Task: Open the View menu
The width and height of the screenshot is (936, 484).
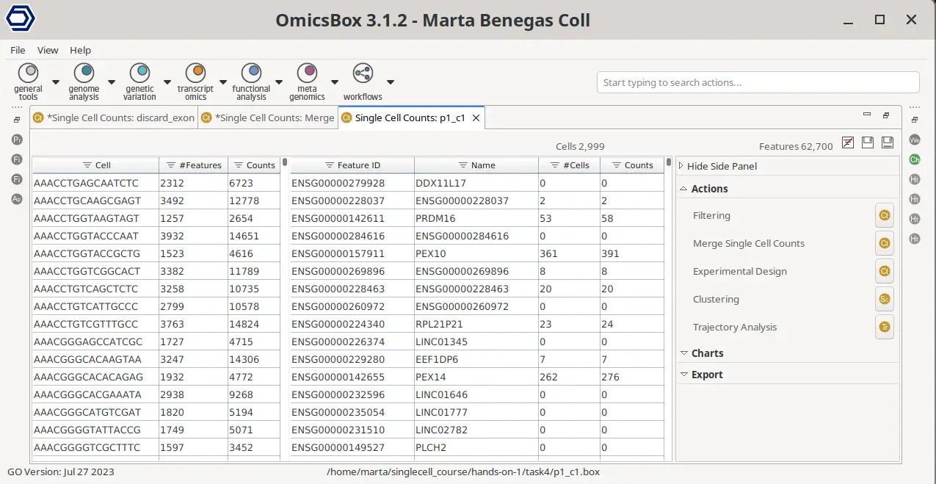Action: pos(48,50)
